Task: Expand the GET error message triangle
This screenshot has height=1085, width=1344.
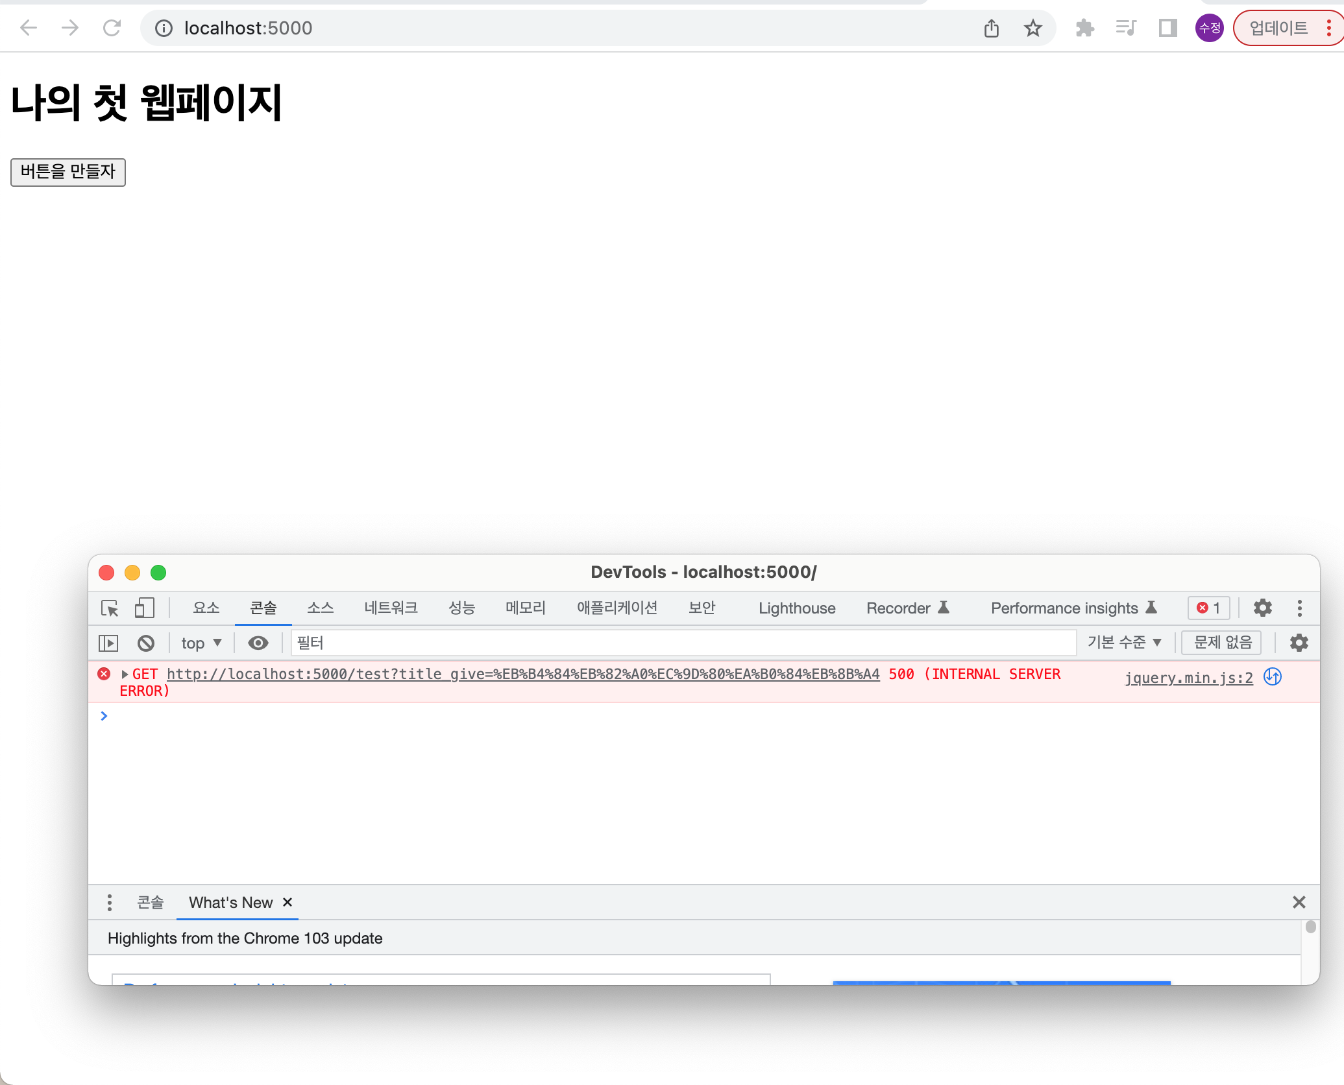Action: [125, 674]
